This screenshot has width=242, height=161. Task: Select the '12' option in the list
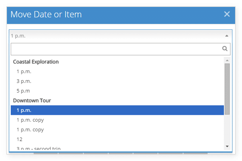point(117,139)
